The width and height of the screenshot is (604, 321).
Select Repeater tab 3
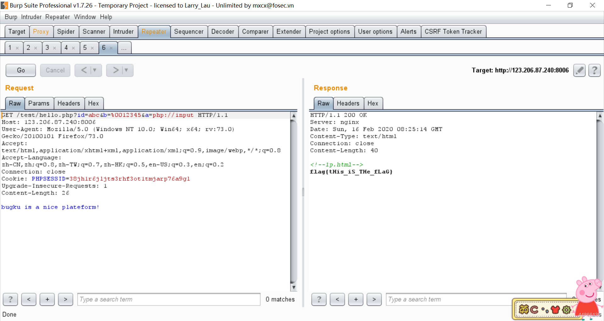[x=48, y=48]
